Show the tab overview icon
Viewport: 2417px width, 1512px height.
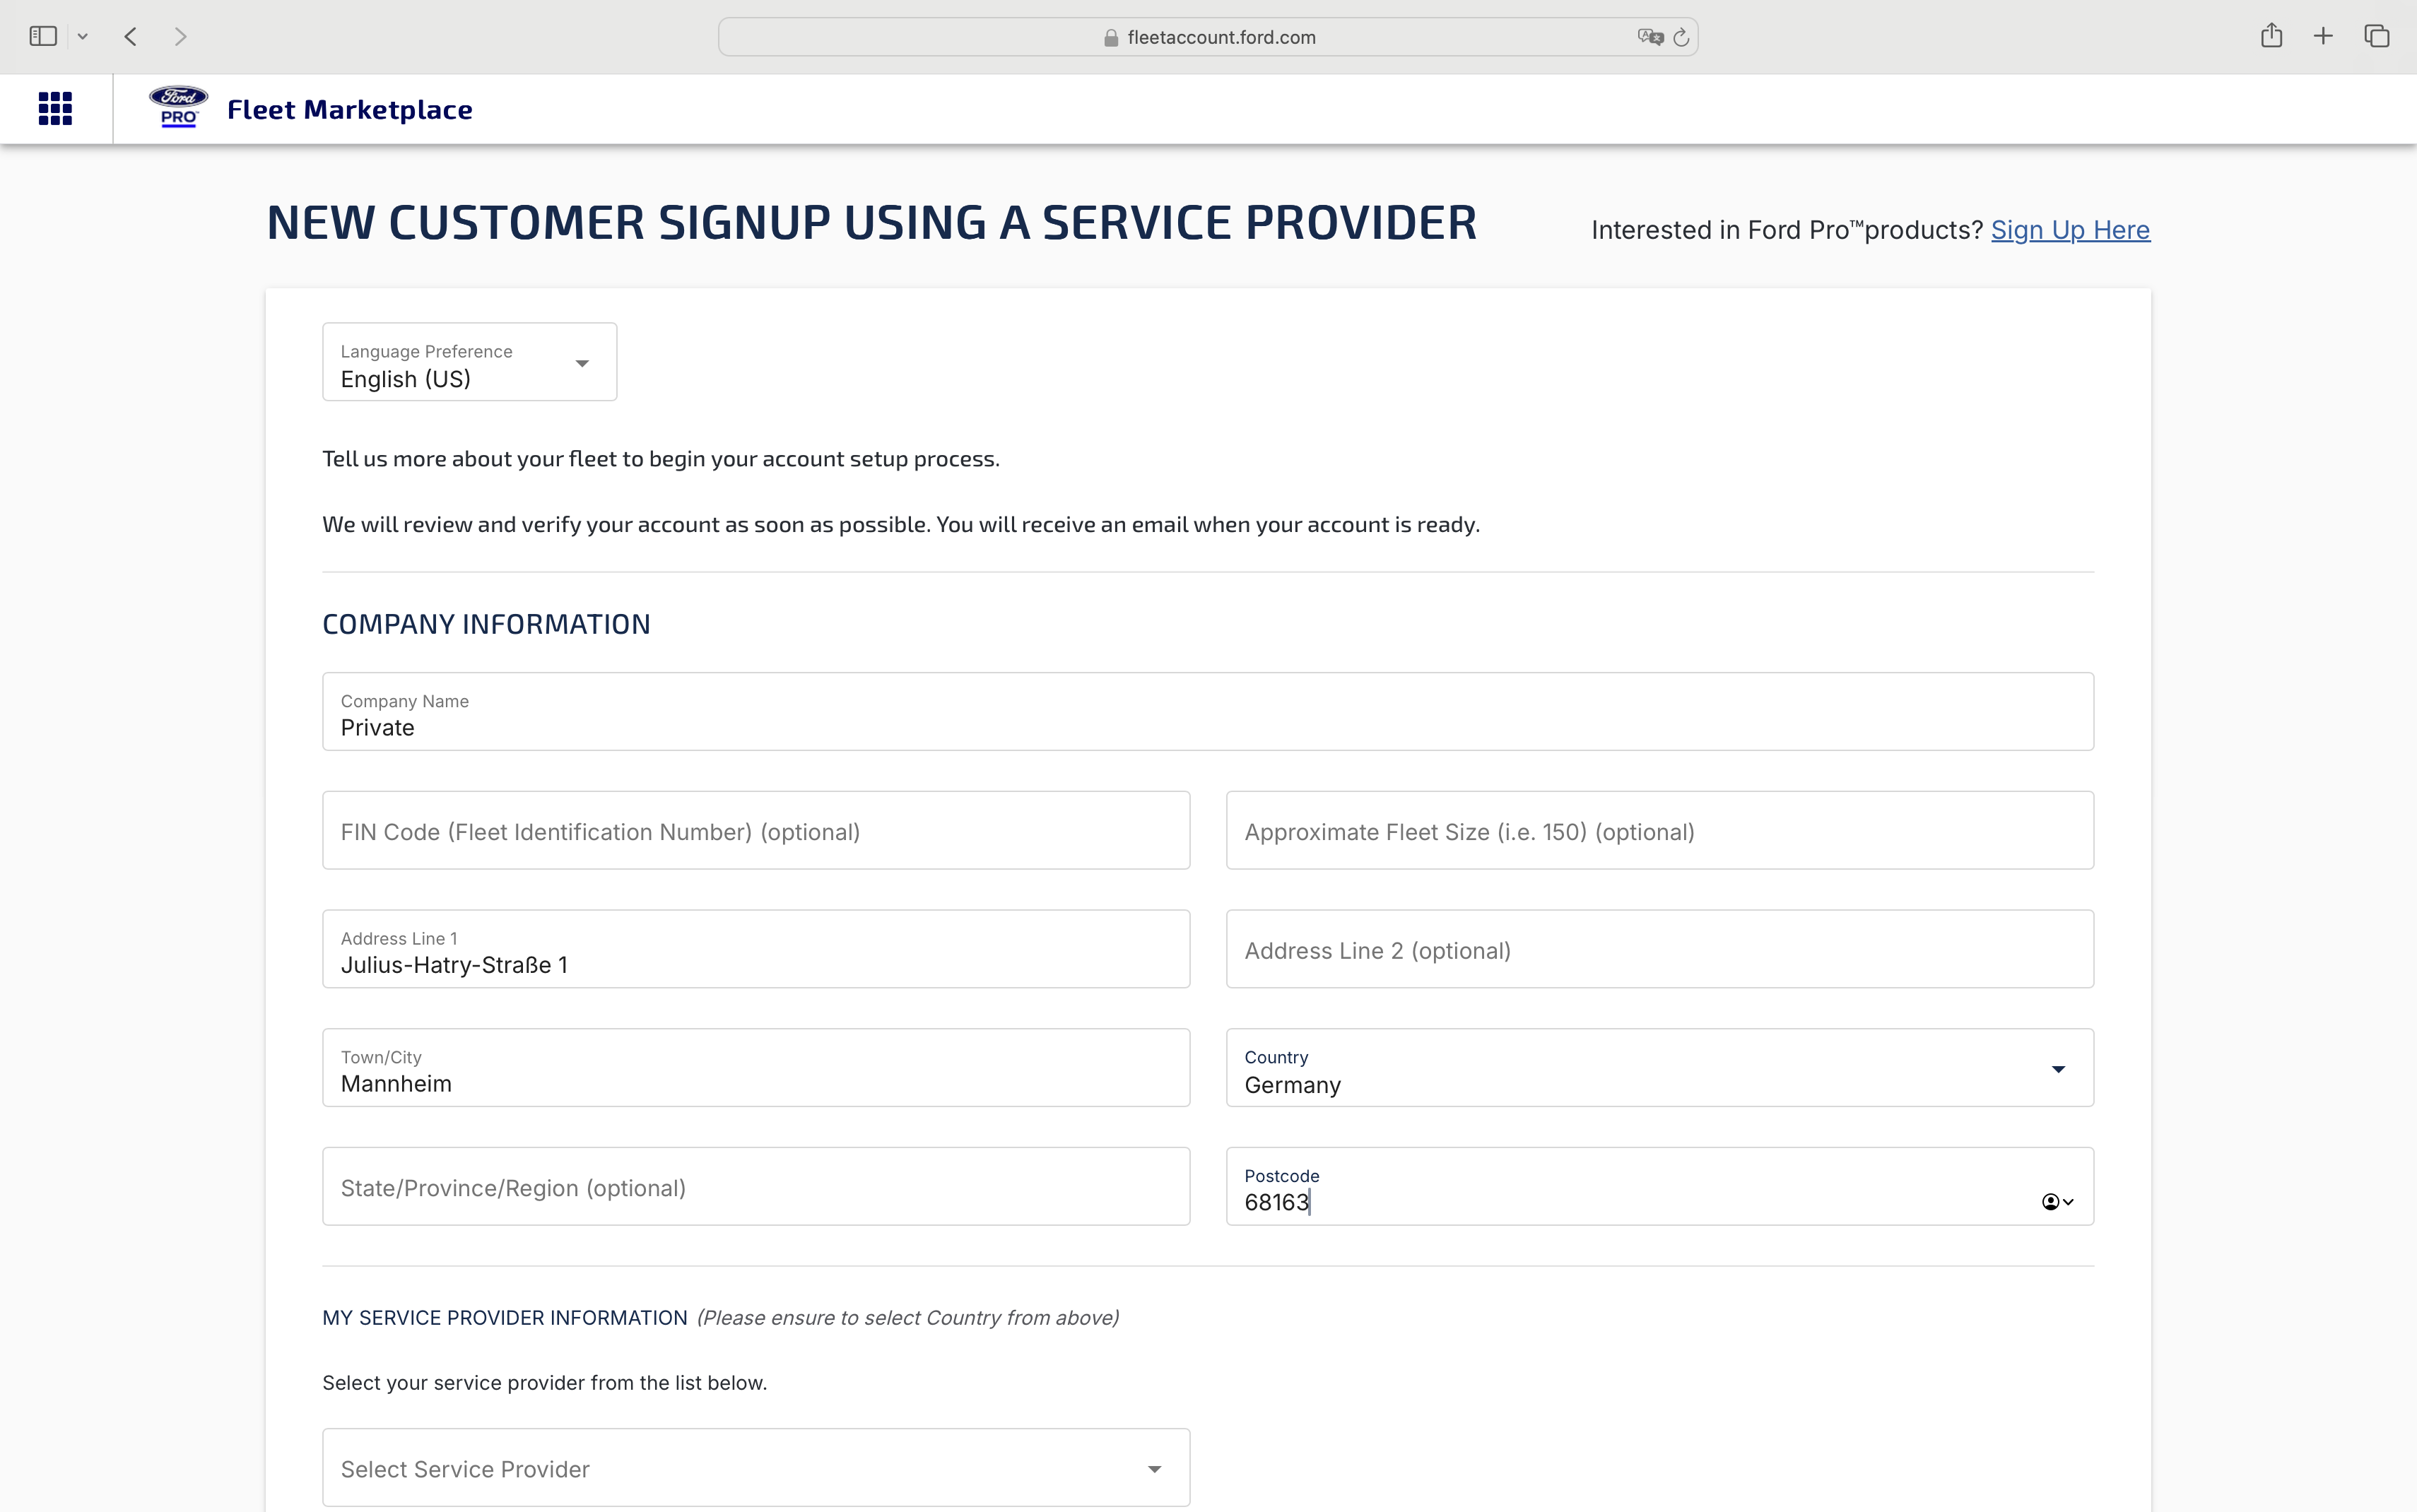point(2377,36)
